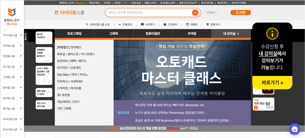Open 진행중인 이벤트 둘러보기 tile
The width and height of the screenshot is (305, 138).
pyautogui.click(x=44, y=55)
